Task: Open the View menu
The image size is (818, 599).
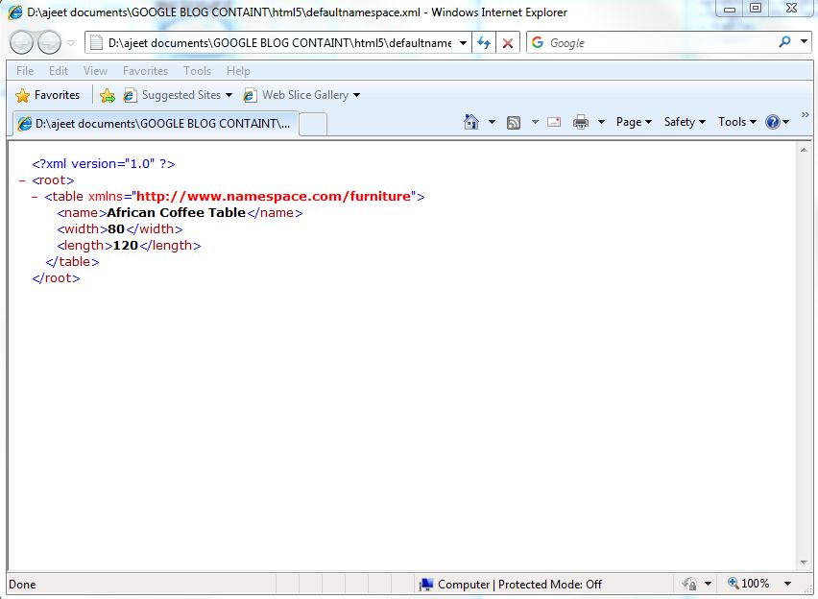Action: pyautogui.click(x=95, y=71)
